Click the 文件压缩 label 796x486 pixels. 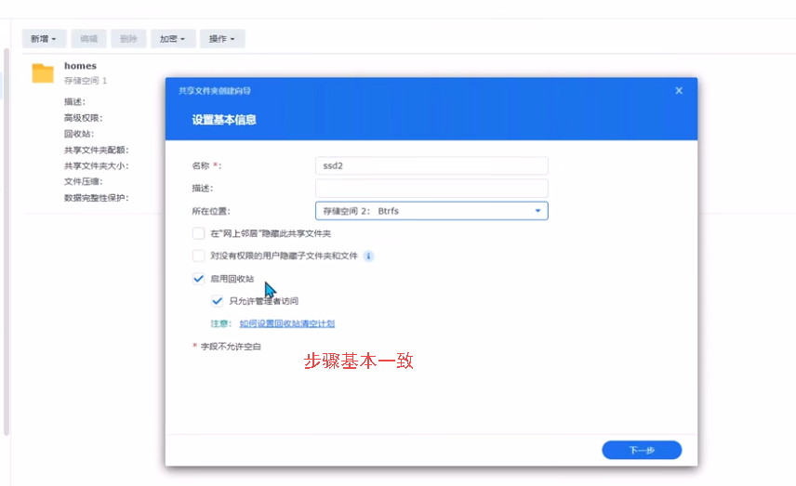[x=84, y=181]
